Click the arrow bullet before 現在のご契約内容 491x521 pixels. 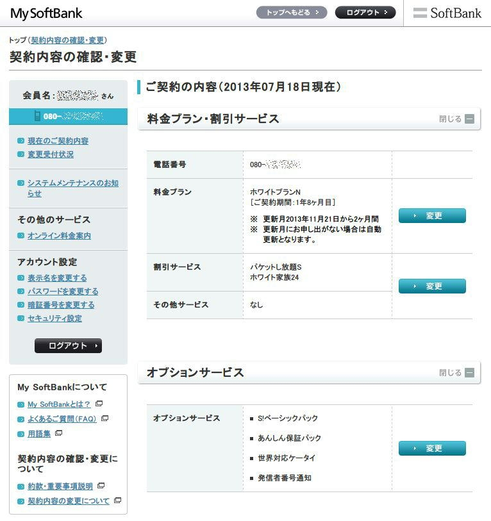(21, 141)
